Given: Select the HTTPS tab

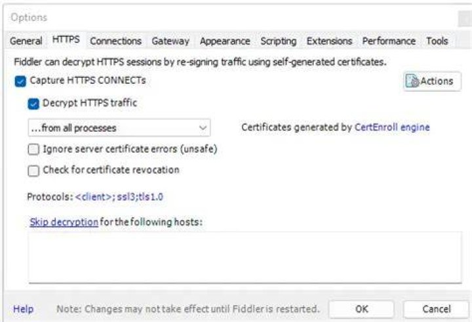Looking at the screenshot, I should point(66,40).
